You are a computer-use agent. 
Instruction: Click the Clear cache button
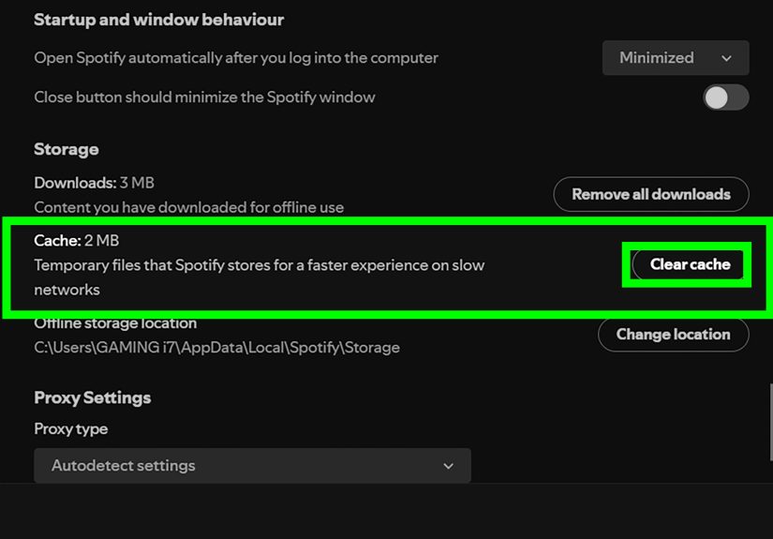pos(690,264)
